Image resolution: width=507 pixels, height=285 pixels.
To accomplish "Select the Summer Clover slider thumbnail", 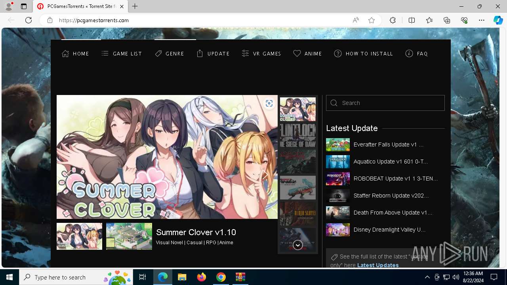I will tap(298, 109).
